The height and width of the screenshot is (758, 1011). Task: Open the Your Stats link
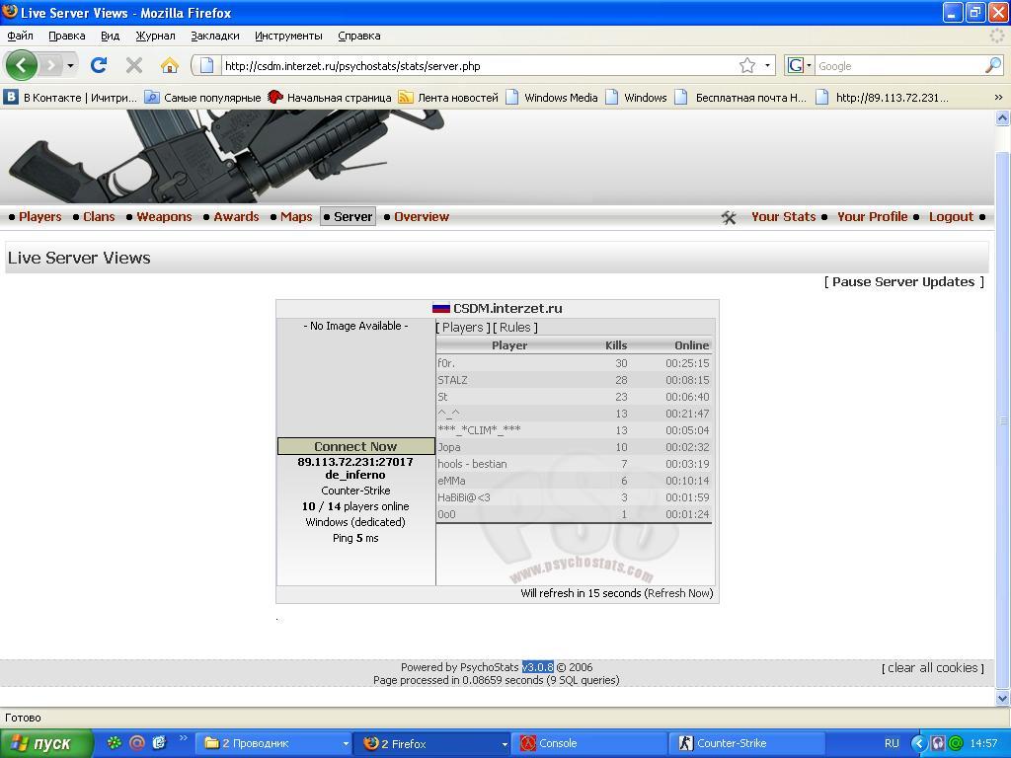783,216
